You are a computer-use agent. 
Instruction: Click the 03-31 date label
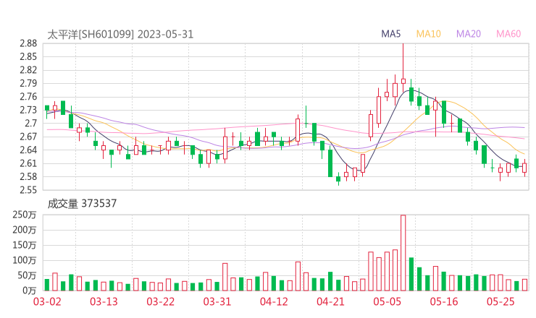[217, 301]
